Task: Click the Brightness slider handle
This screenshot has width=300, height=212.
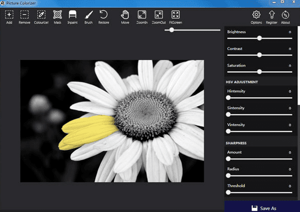Action: click(x=259, y=38)
